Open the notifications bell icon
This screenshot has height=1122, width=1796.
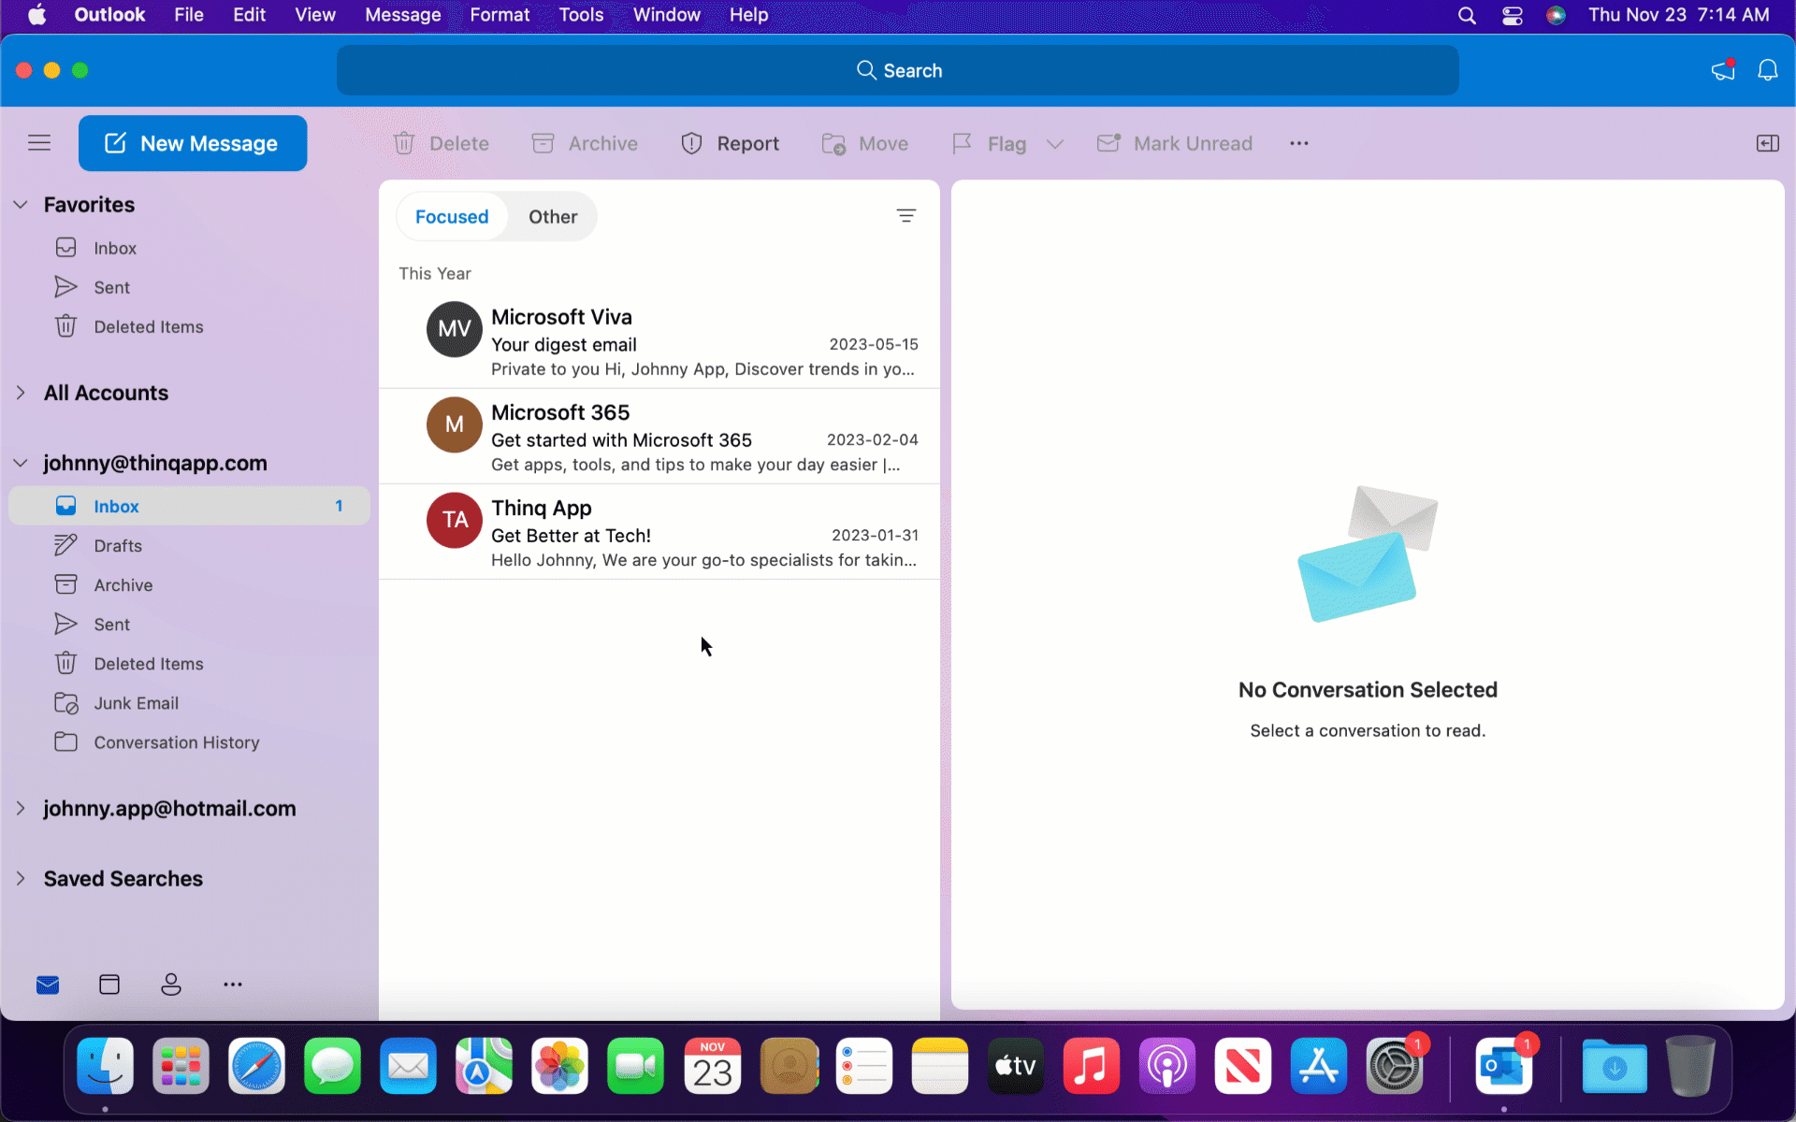pyautogui.click(x=1768, y=70)
